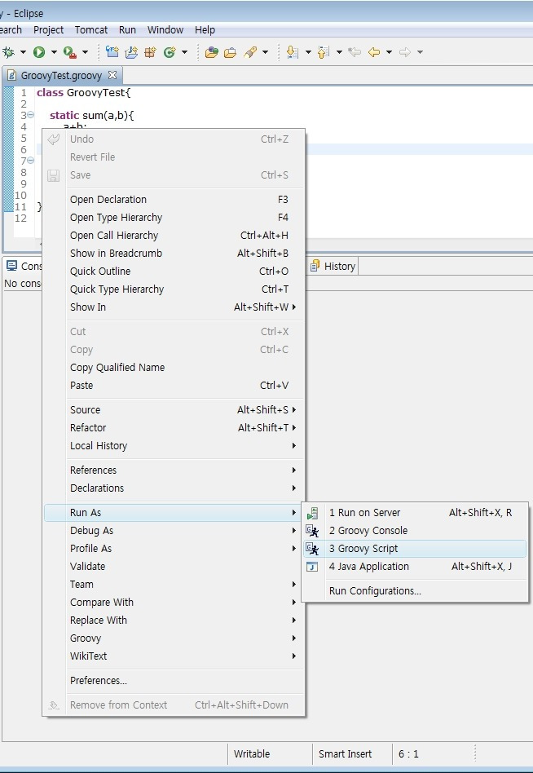Expand the Local History submenu
Image resolution: width=533 pixels, height=773 pixels.
click(x=174, y=446)
